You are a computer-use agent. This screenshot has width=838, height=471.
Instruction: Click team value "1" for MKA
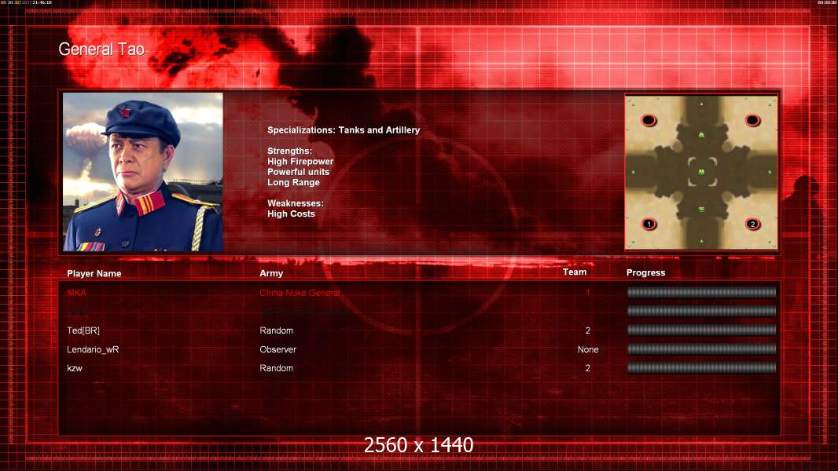click(588, 293)
